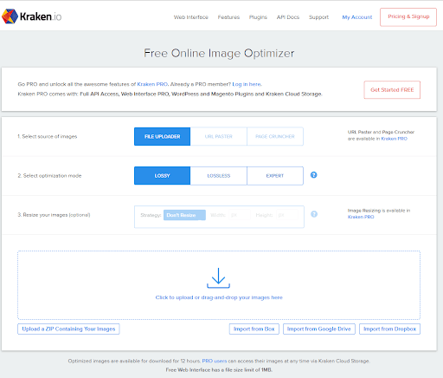
Task: Click the Width px input field
Action: tap(240, 215)
